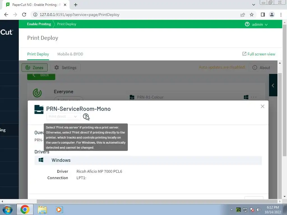Screen dimensions: 287x215
Task: Open the Zones view
Action: coord(34,67)
